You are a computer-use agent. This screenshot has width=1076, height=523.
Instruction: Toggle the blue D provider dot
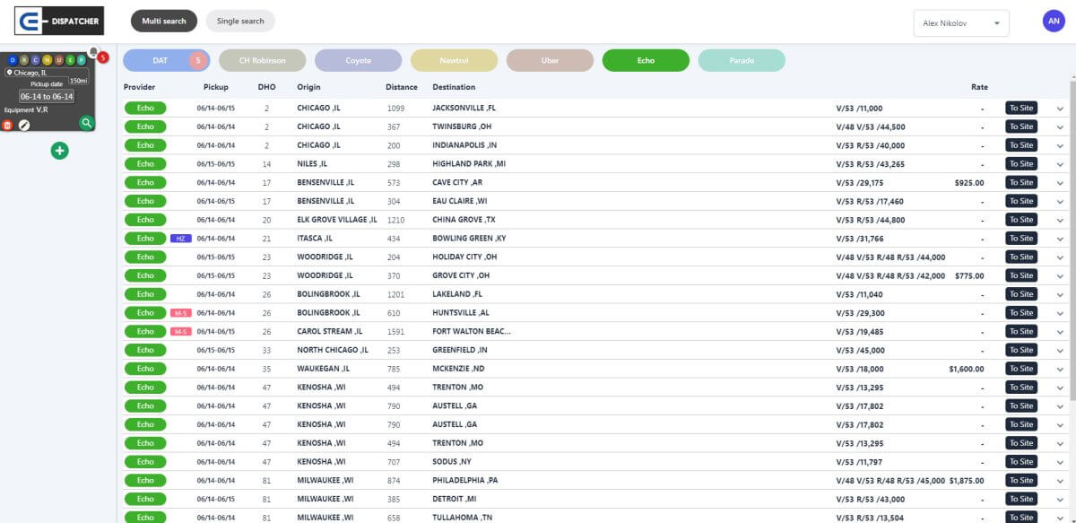point(13,59)
